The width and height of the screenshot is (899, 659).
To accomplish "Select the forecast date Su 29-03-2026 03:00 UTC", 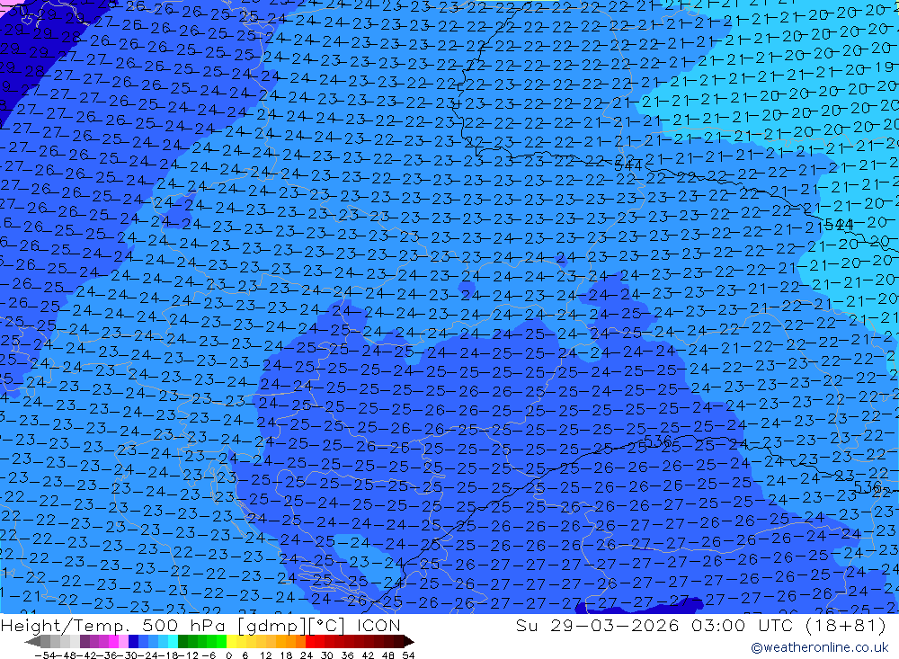I will pyautogui.click(x=654, y=625).
